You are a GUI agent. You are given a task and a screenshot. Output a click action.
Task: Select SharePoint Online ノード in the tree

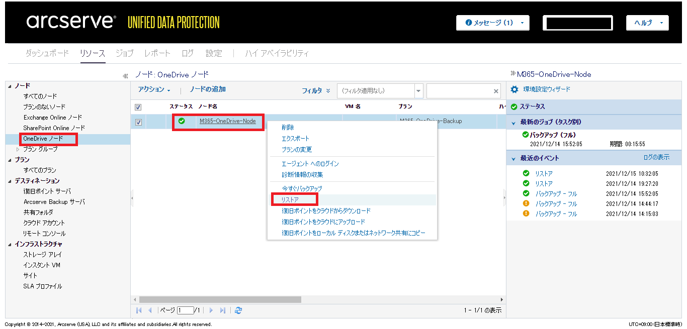point(54,128)
